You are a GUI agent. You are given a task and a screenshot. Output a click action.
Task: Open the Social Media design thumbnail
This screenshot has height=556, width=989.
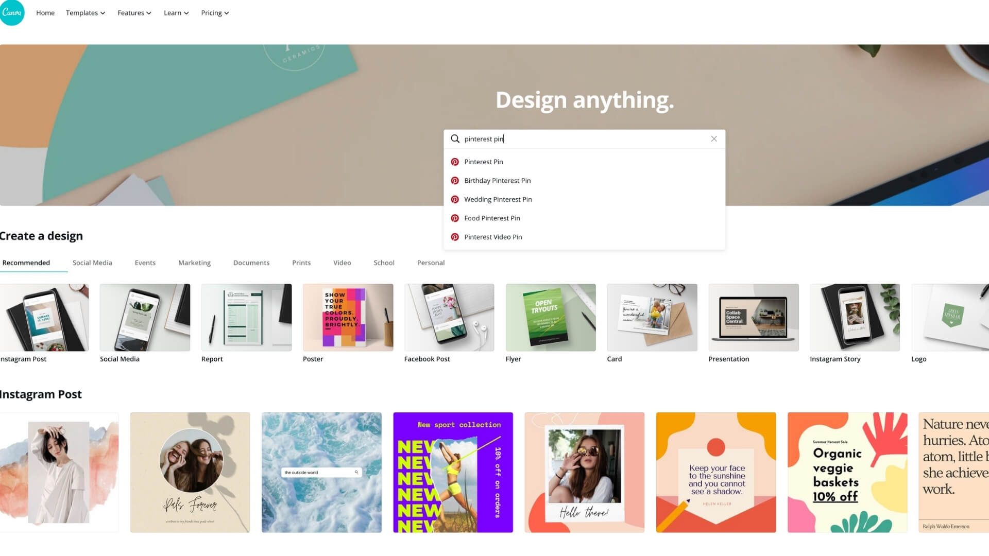145,318
